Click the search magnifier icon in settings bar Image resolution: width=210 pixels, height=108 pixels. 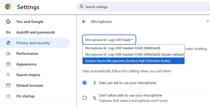coord(82,7)
